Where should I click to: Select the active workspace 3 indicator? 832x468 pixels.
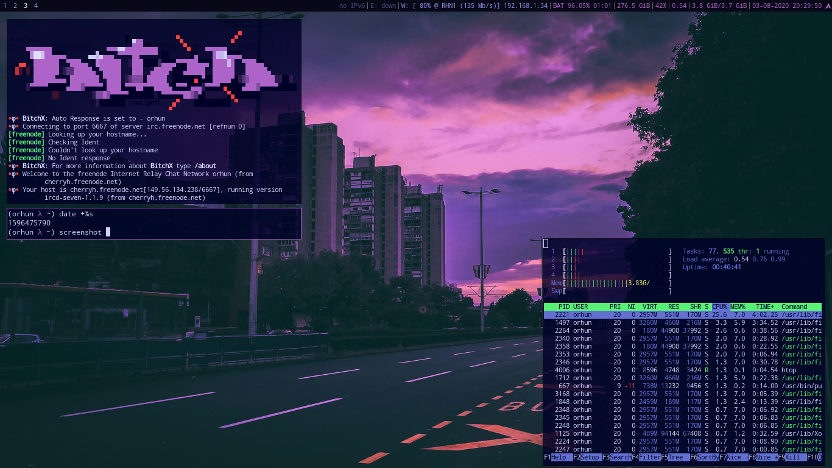pyautogui.click(x=26, y=5)
